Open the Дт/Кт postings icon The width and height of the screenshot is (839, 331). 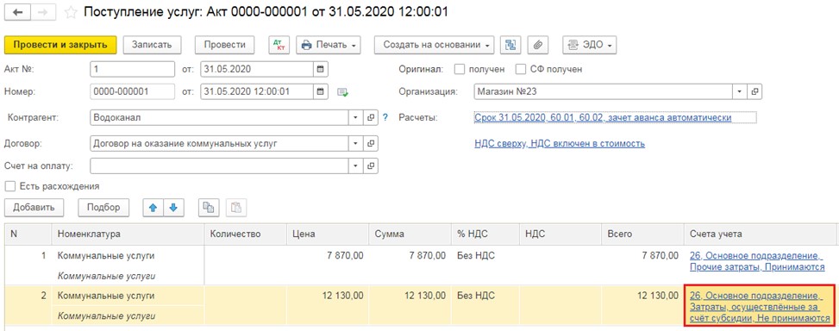coord(279,45)
